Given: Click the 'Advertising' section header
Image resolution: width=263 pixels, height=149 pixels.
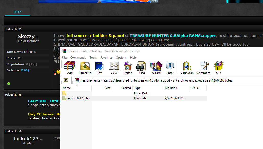Looking at the screenshot, I should (x=13, y=94).
